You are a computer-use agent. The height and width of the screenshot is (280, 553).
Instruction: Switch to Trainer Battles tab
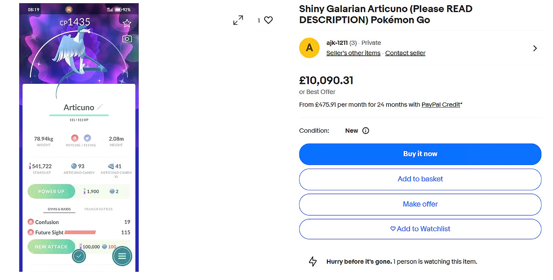pyautogui.click(x=98, y=209)
